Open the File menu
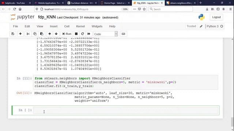The image size is (234, 131). pos(15,26)
